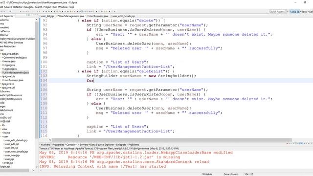313x176 pixels.
Task: Select the tips.java.action package node
Action: (10, 54)
